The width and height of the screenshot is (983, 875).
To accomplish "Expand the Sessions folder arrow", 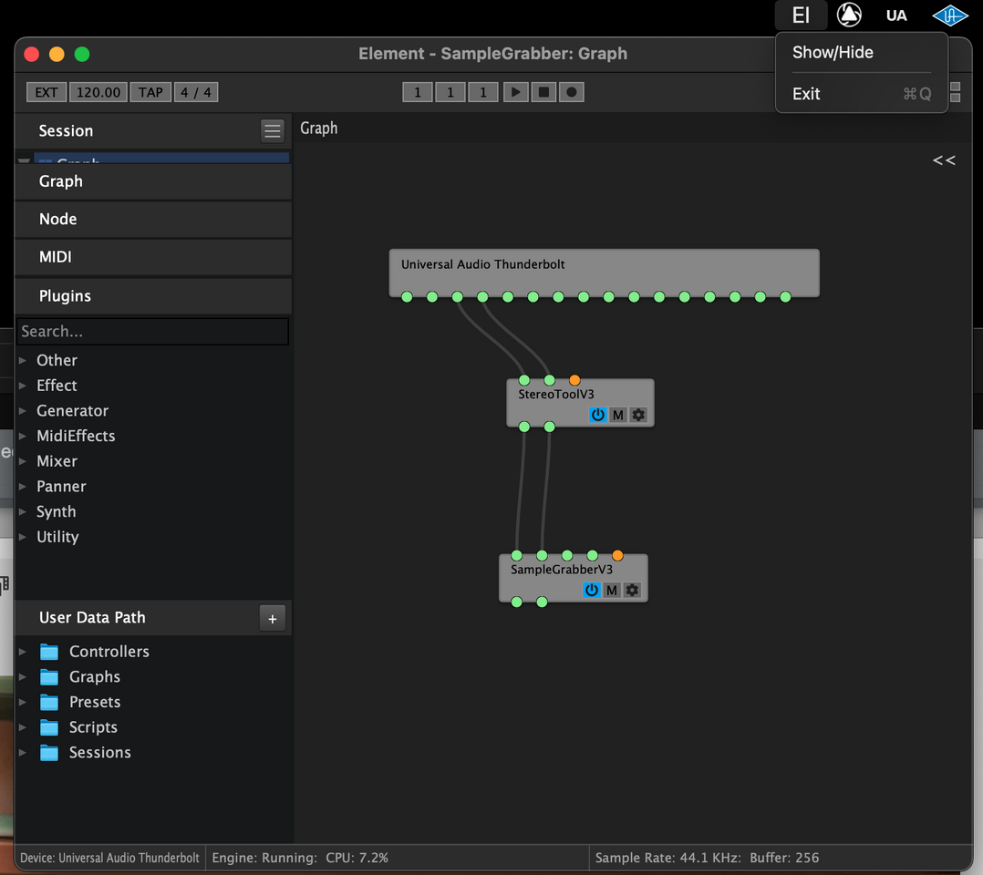I will [23, 752].
